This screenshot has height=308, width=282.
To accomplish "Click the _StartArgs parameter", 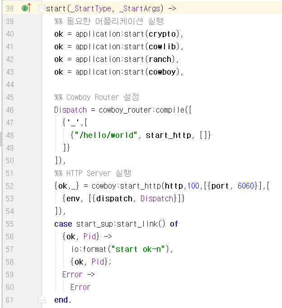I will [140, 9].
